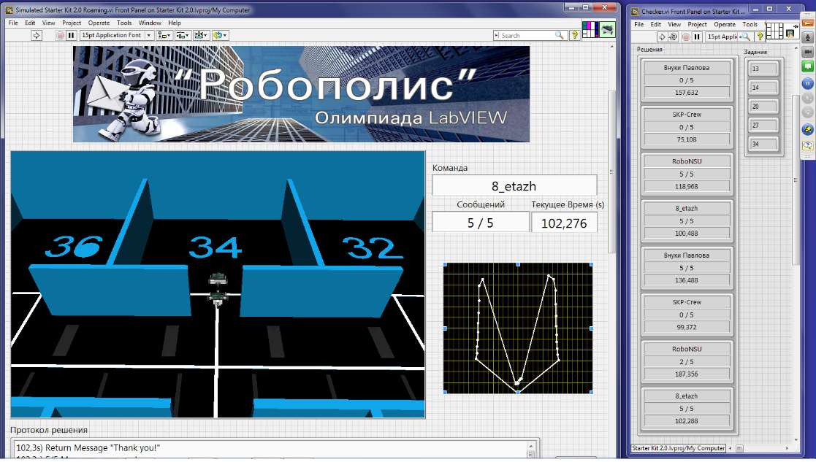
Task: Show Context Help in the main window toolbar
Action: point(576,35)
